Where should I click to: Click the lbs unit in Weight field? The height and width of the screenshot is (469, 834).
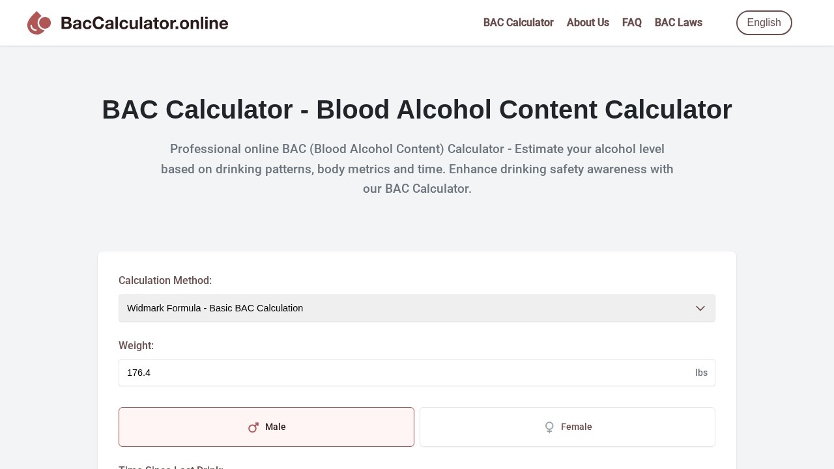click(x=701, y=373)
